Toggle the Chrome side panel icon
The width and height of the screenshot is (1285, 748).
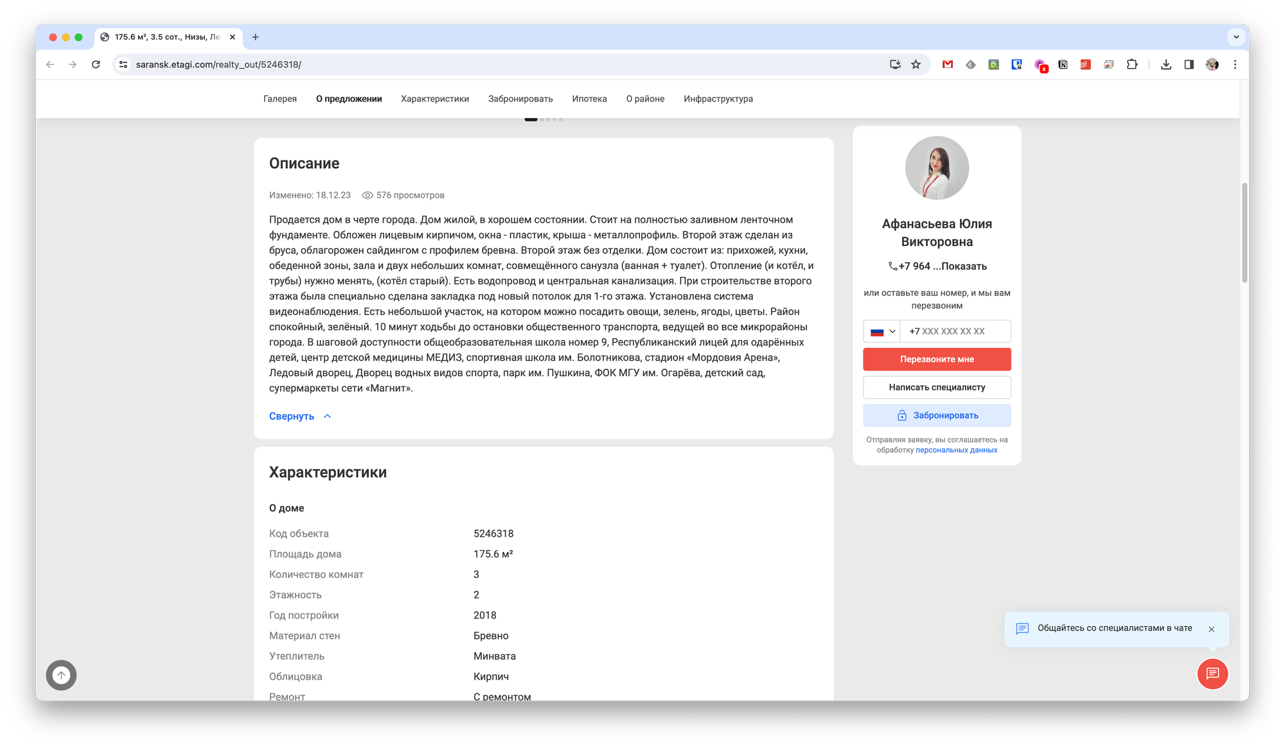click(x=1189, y=64)
